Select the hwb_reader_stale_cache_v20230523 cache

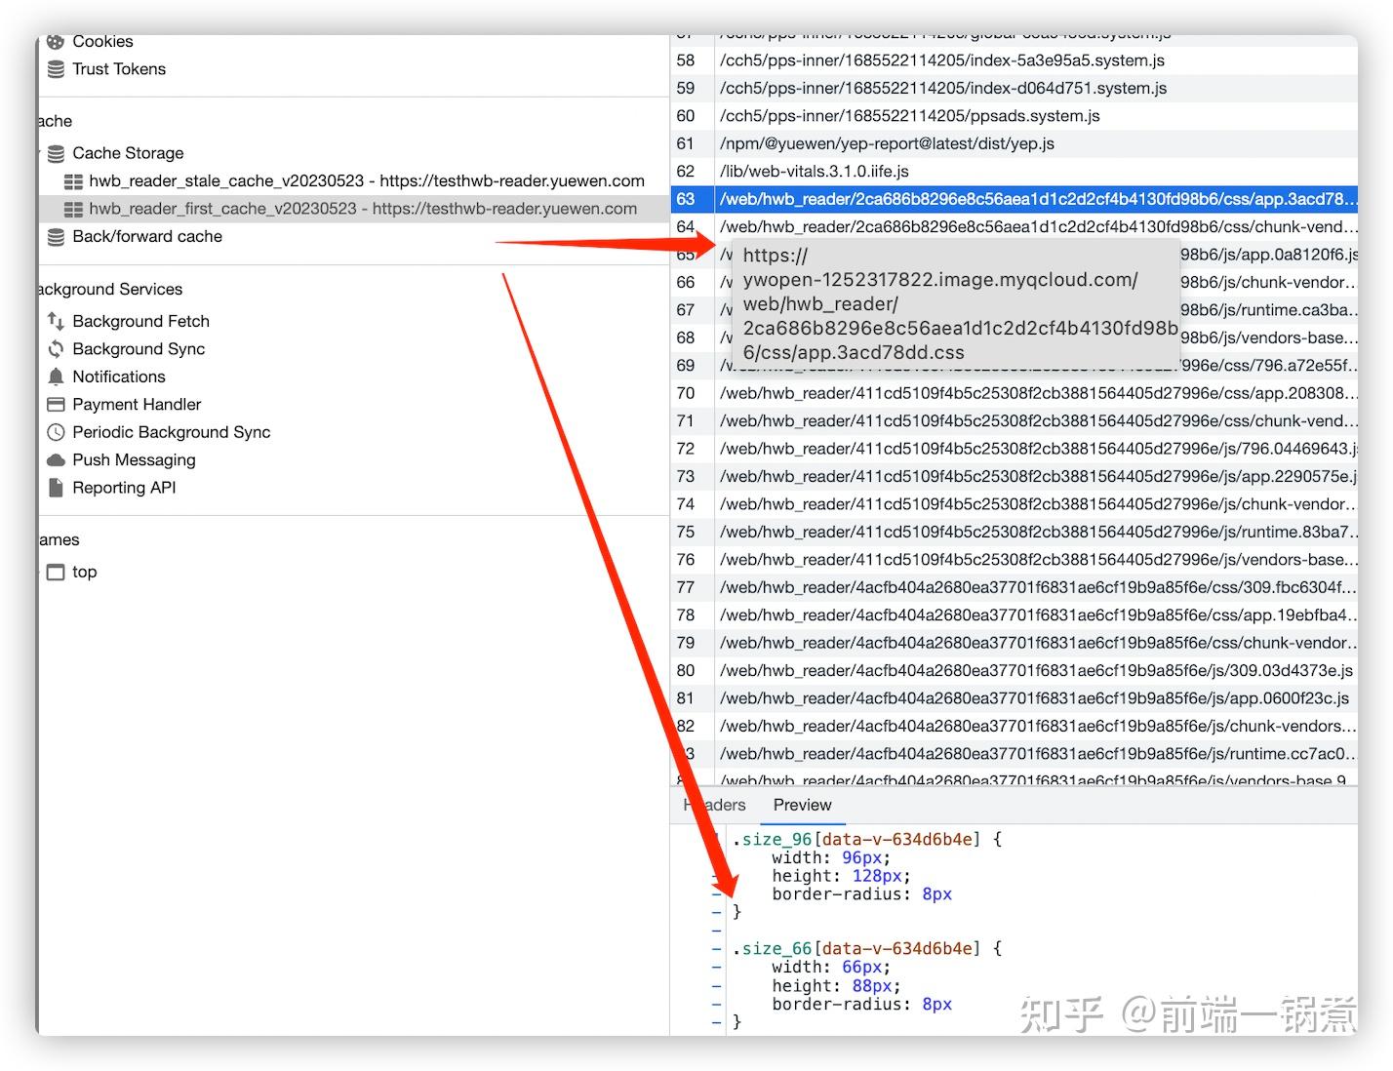tap(366, 180)
